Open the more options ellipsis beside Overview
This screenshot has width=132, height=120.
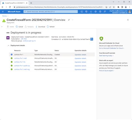[x=72, y=20]
